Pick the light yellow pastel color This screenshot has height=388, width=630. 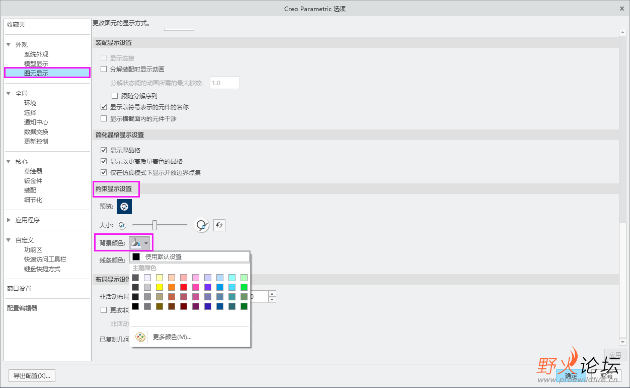[160, 278]
